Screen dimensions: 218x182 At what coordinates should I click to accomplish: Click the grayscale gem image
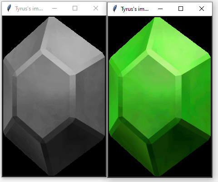coord(54,96)
